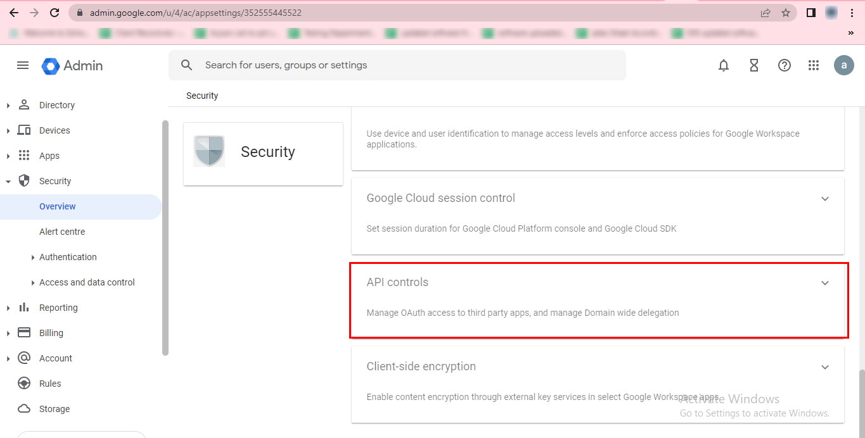Expand the Client-side encryption section
Image resolution: width=865 pixels, height=438 pixels.
pos(825,367)
